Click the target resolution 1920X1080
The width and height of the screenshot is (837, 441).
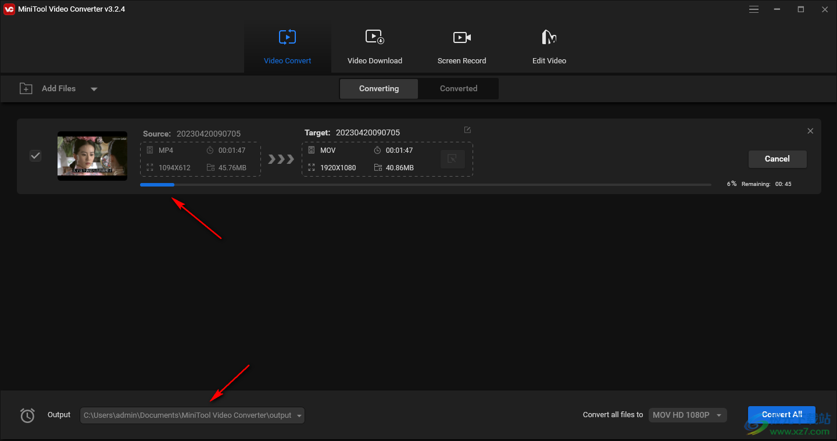[337, 168]
